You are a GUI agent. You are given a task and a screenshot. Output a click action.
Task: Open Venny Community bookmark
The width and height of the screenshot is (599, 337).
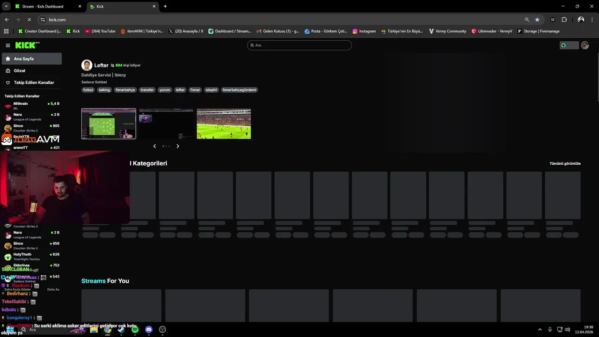(x=447, y=31)
